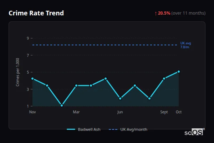Click the Jun data point on the line
214x143 pixels.
[x=120, y=98]
